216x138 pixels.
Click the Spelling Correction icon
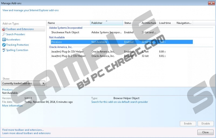tap(4, 50)
